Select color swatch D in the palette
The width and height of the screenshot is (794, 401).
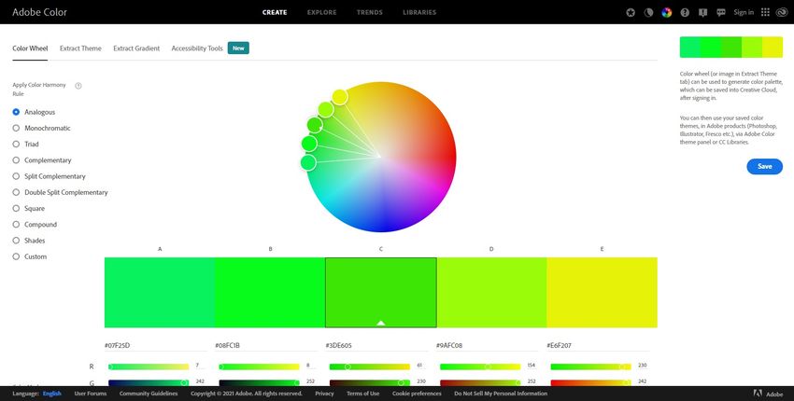[491, 293]
